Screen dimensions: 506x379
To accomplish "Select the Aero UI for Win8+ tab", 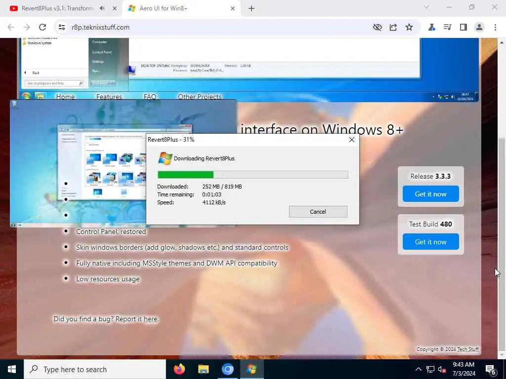I will click(181, 9).
